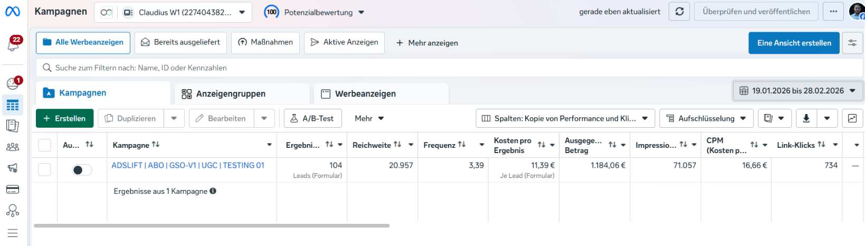
Task: Click the horizontal table scrollbar
Action: [x=212, y=225]
